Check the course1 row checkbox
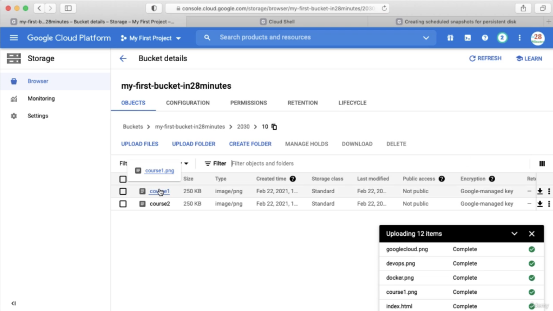Viewport: 553px width, 311px height. 123,191
